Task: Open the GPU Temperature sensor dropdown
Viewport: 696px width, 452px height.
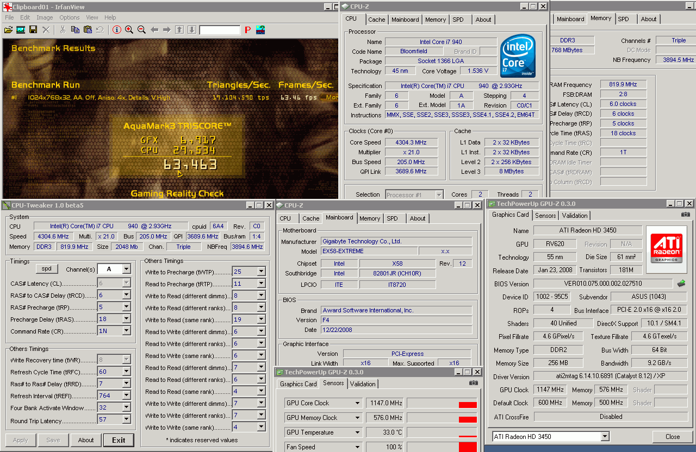Action: 358,432
